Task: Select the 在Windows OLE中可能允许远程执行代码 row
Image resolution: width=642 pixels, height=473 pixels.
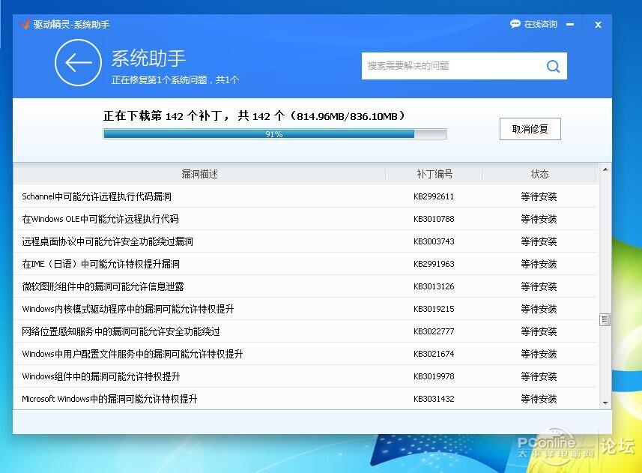Action: coord(306,219)
